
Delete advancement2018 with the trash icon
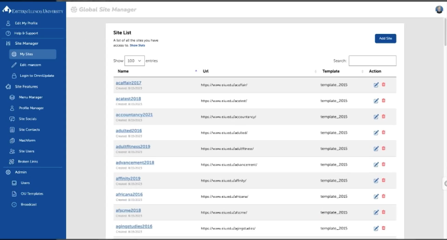[383, 164]
